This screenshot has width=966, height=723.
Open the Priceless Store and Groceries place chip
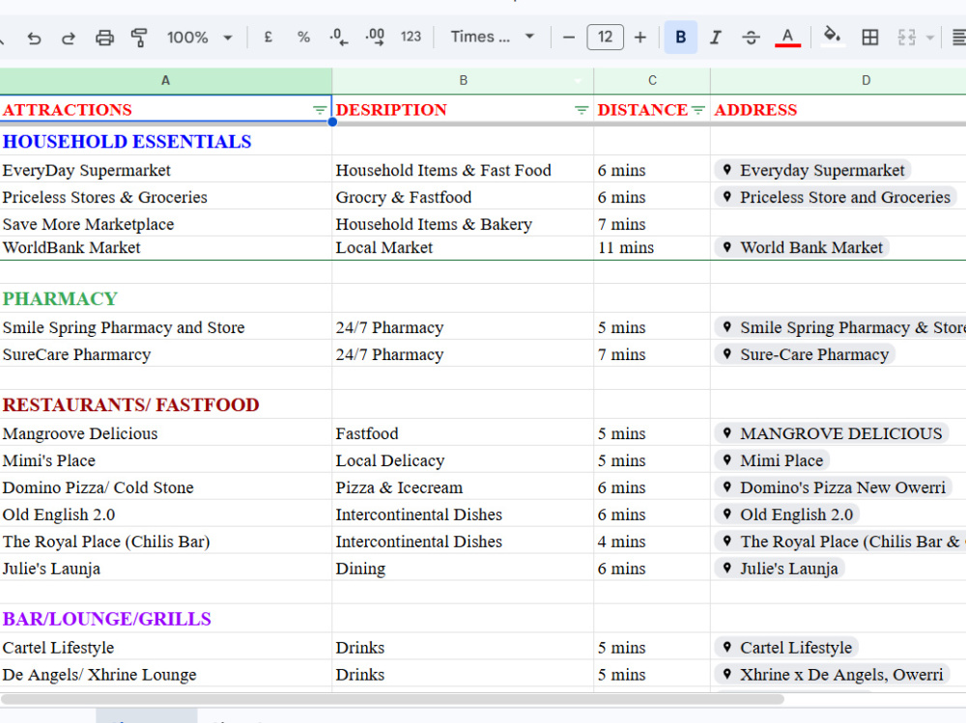(836, 198)
